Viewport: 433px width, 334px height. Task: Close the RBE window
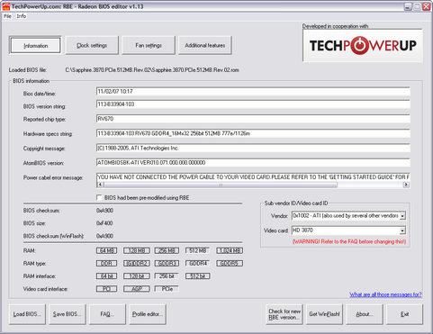pos(427,6)
